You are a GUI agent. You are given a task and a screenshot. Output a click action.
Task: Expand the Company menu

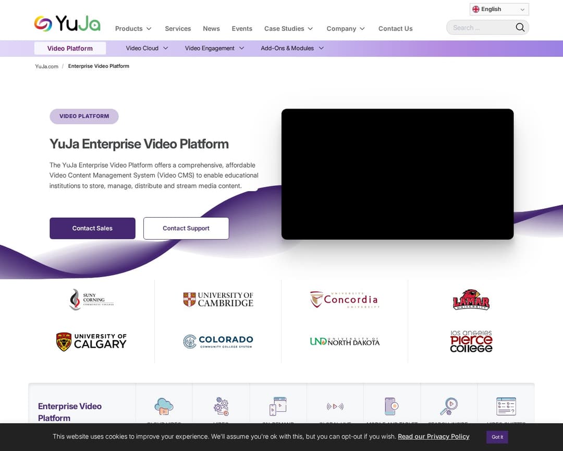346,28
